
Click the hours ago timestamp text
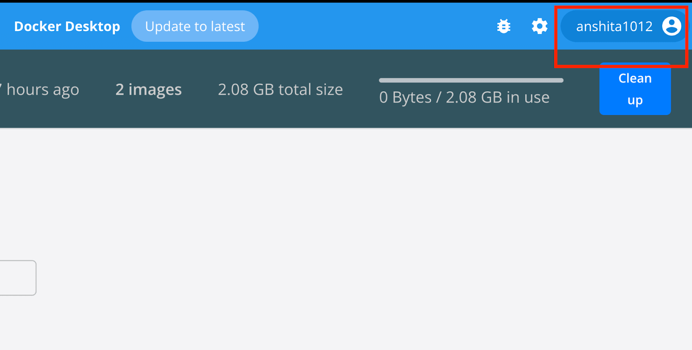(42, 90)
